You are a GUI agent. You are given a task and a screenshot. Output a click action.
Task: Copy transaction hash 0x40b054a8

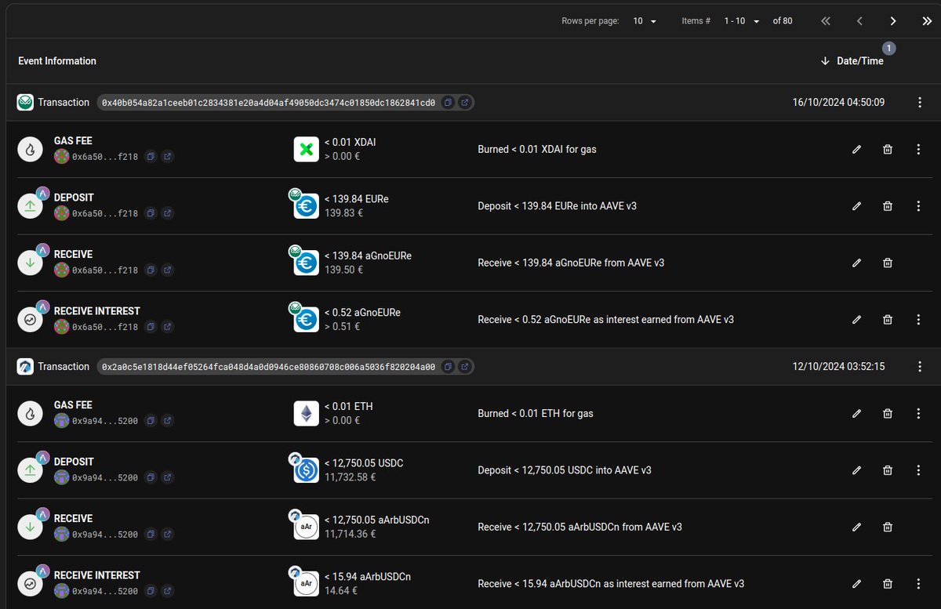coord(448,103)
